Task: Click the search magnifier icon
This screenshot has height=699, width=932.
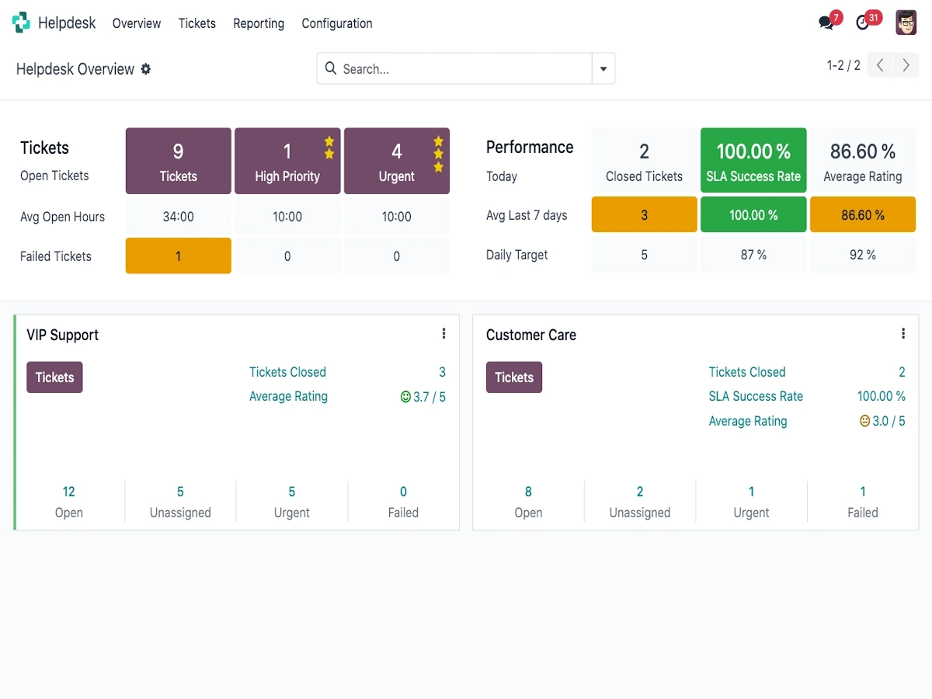Action: 330,69
